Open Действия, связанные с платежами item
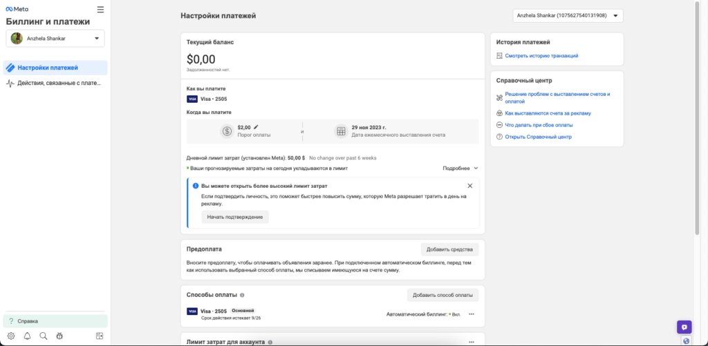Screen dimensions: 708x346 55,84
